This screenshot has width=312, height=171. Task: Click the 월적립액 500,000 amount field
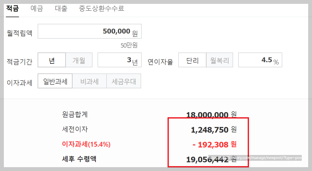click(x=90, y=31)
